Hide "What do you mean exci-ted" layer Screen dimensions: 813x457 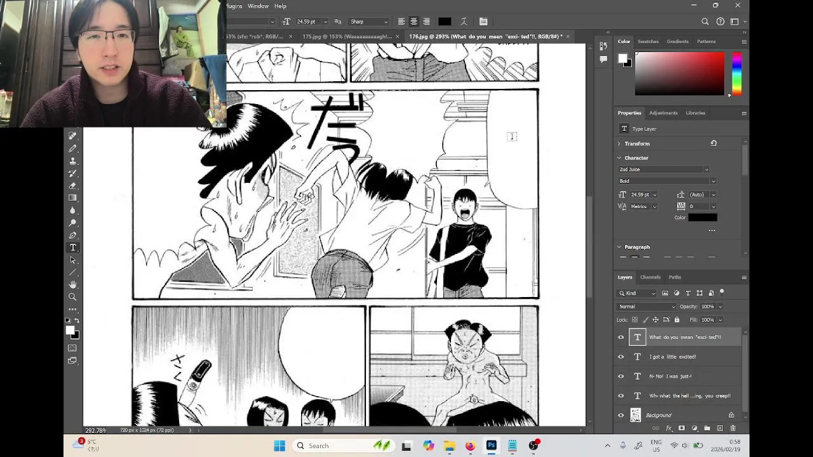click(621, 337)
